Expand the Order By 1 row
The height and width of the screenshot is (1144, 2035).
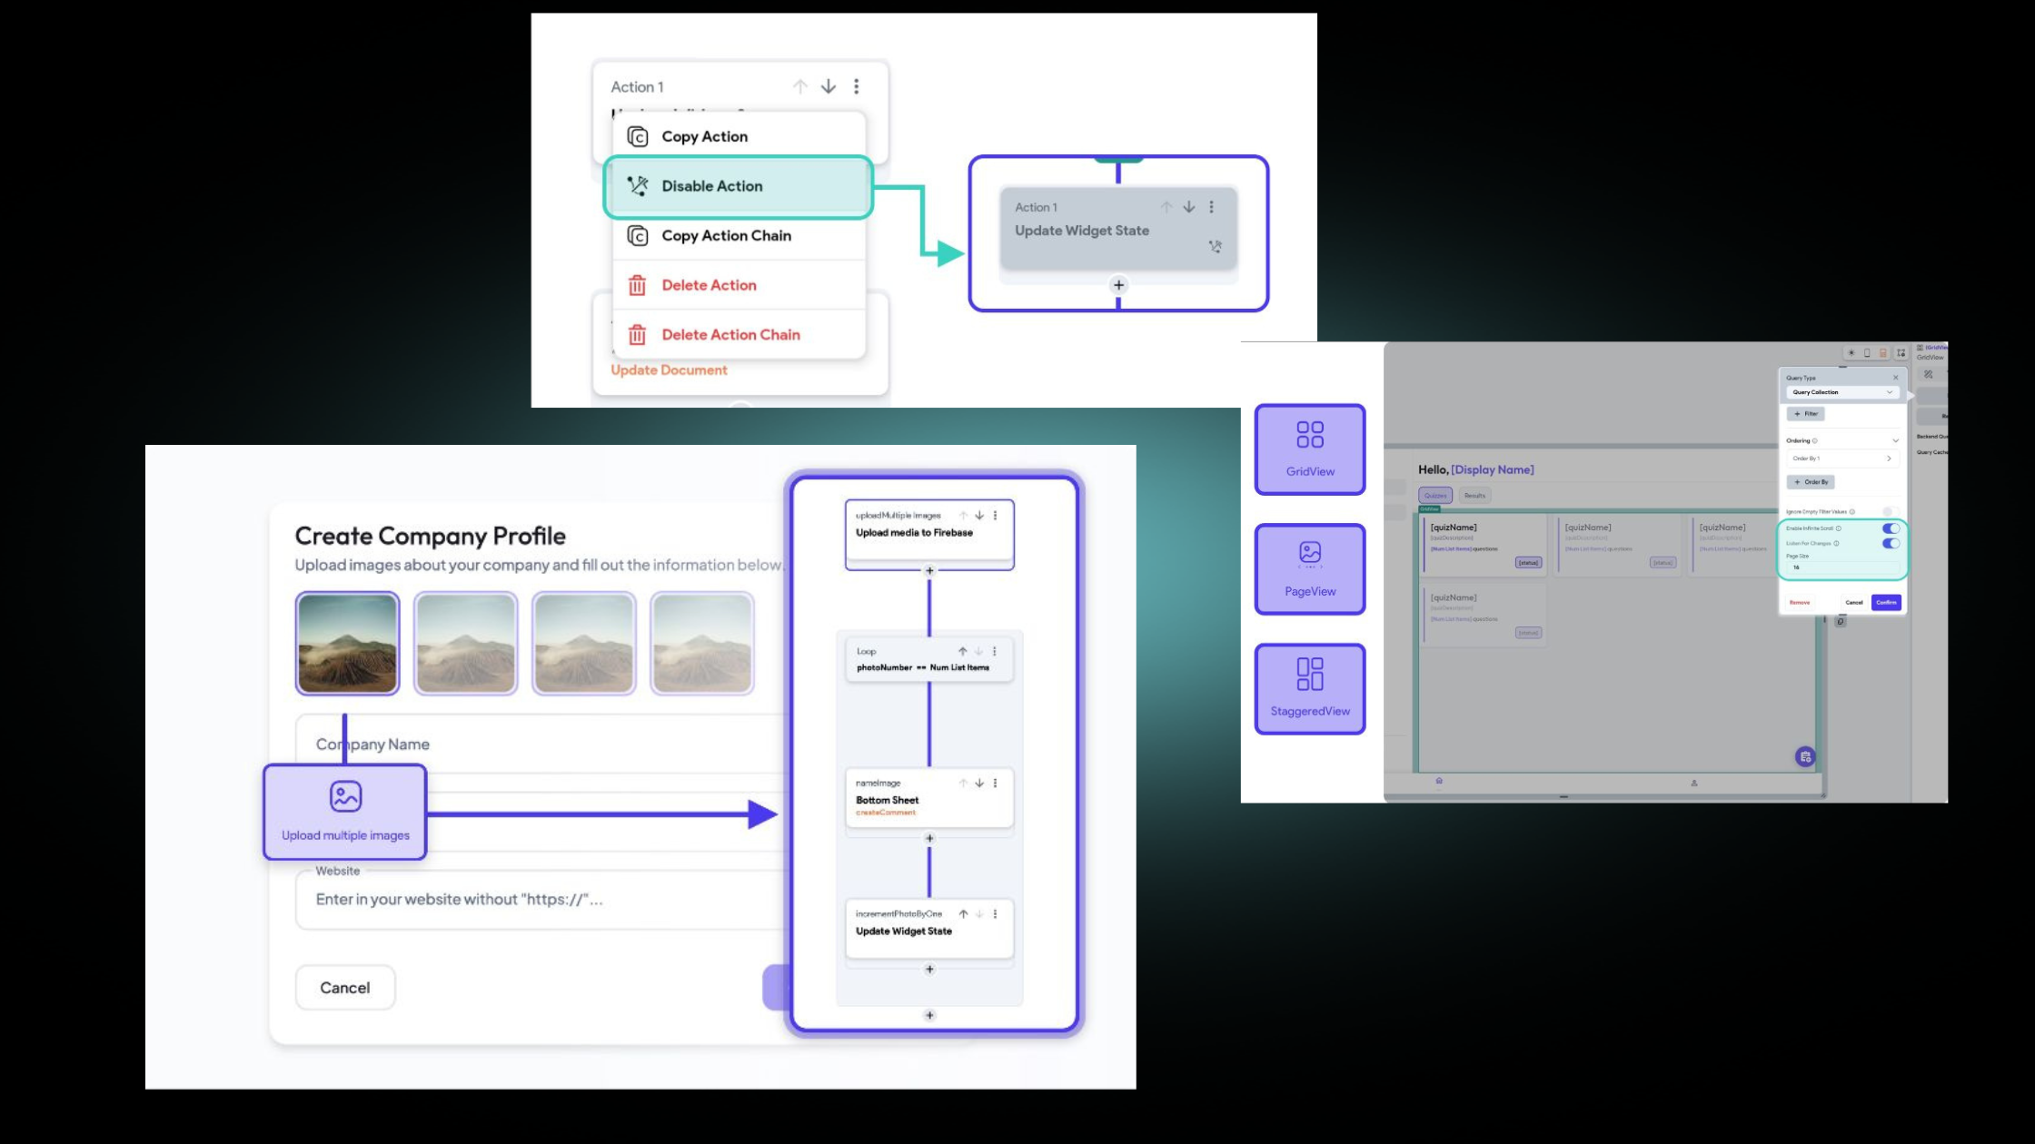coord(1842,459)
